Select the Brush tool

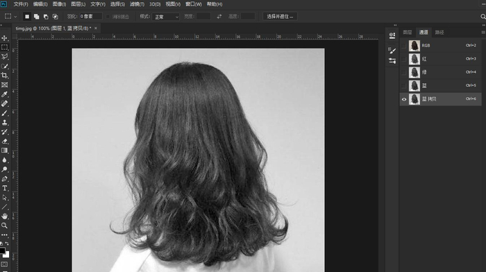coord(4,113)
